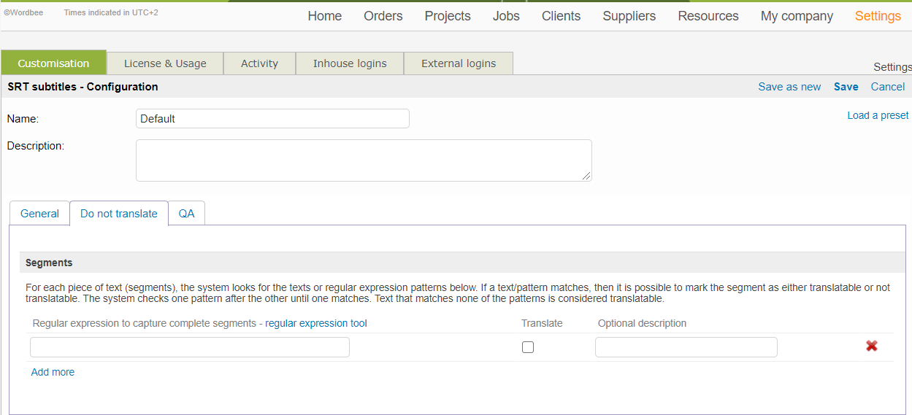912x415 pixels.
Task: Click the Save link
Action: pyautogui.click(x=846, y=87)
